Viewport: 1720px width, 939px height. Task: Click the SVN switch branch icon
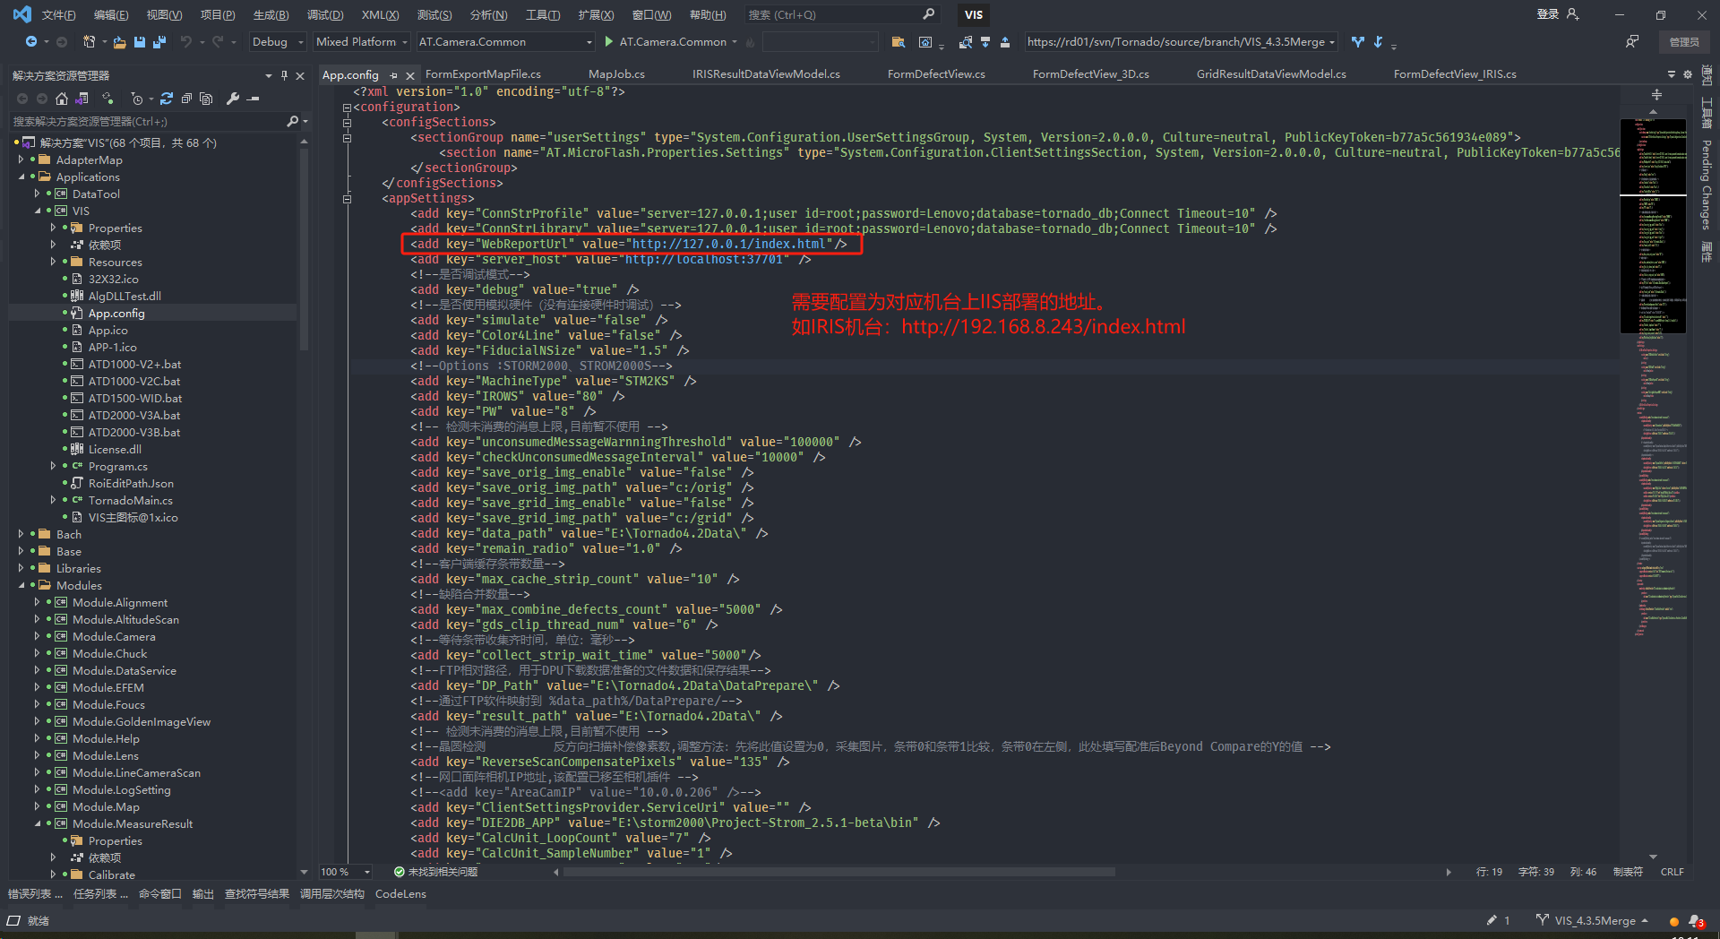click(x=1358, y=41)
